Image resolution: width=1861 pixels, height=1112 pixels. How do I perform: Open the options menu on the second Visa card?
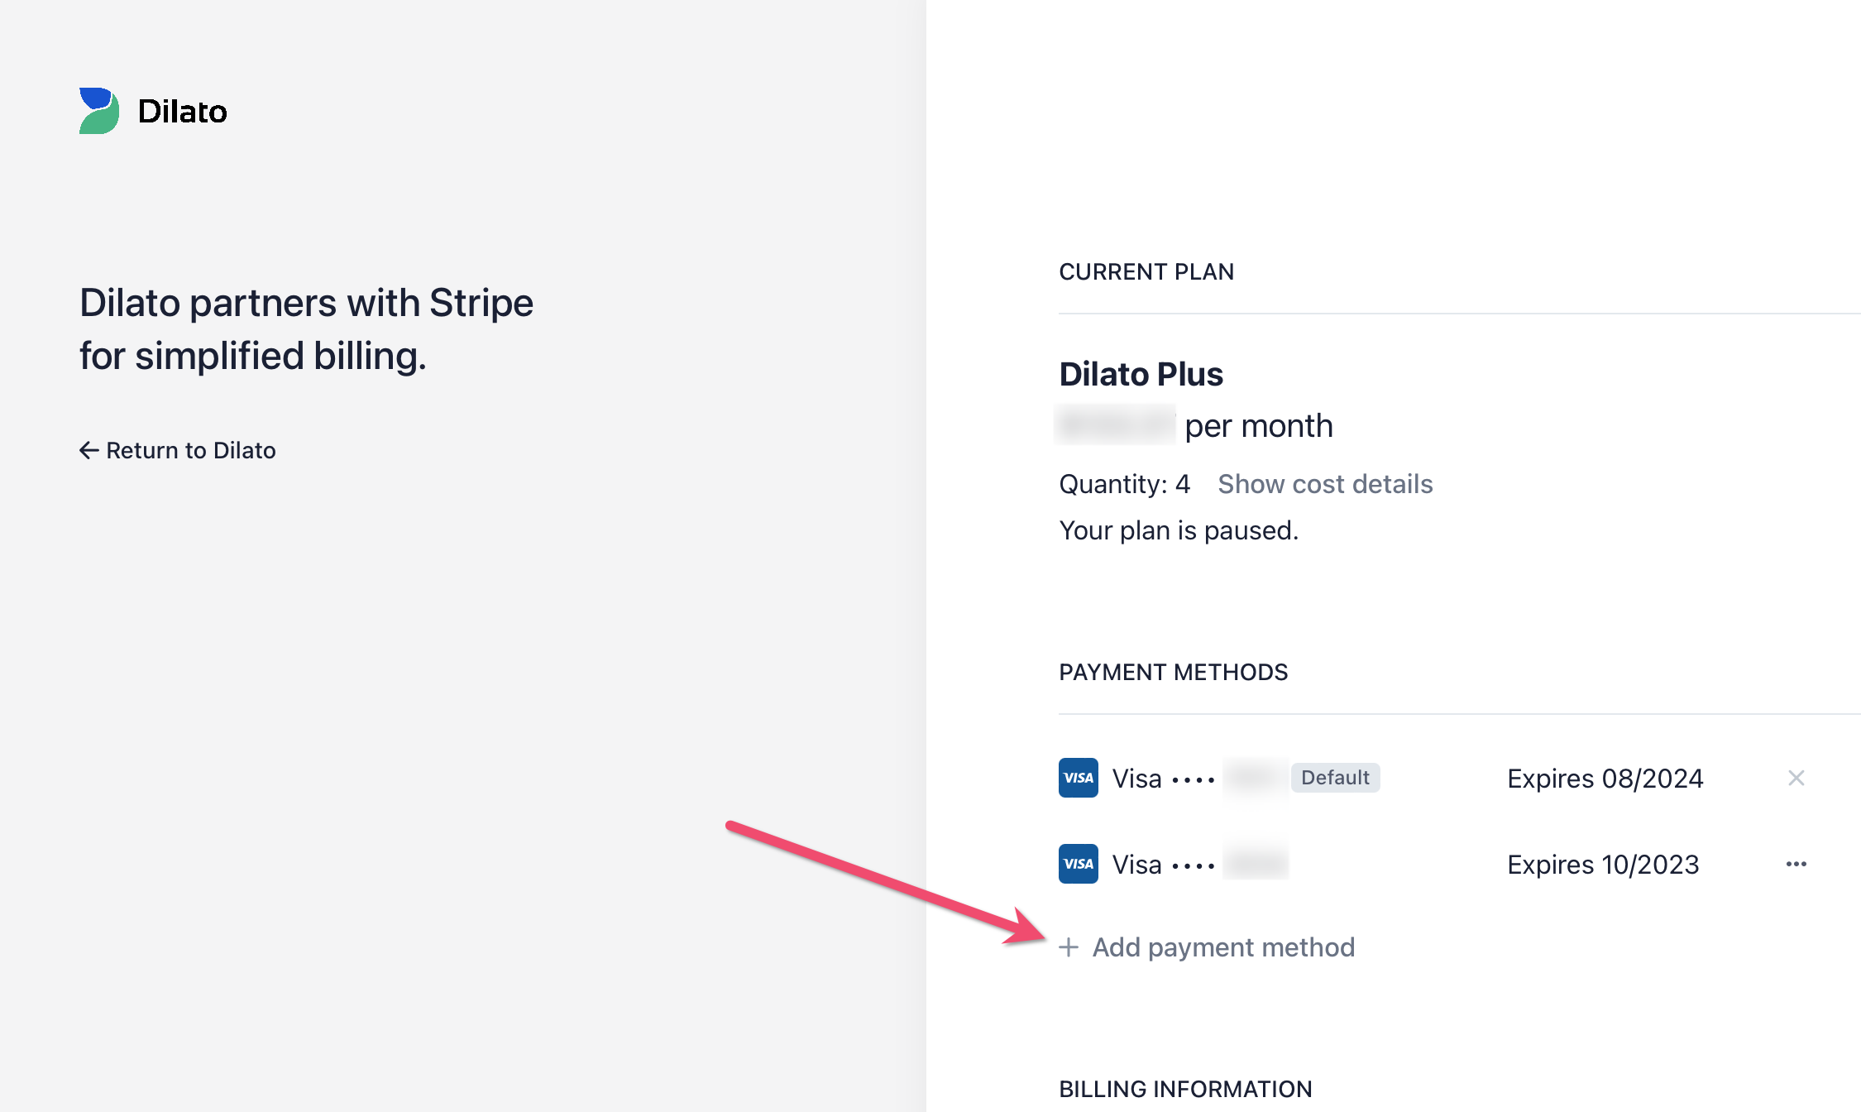pos(1796,864)
